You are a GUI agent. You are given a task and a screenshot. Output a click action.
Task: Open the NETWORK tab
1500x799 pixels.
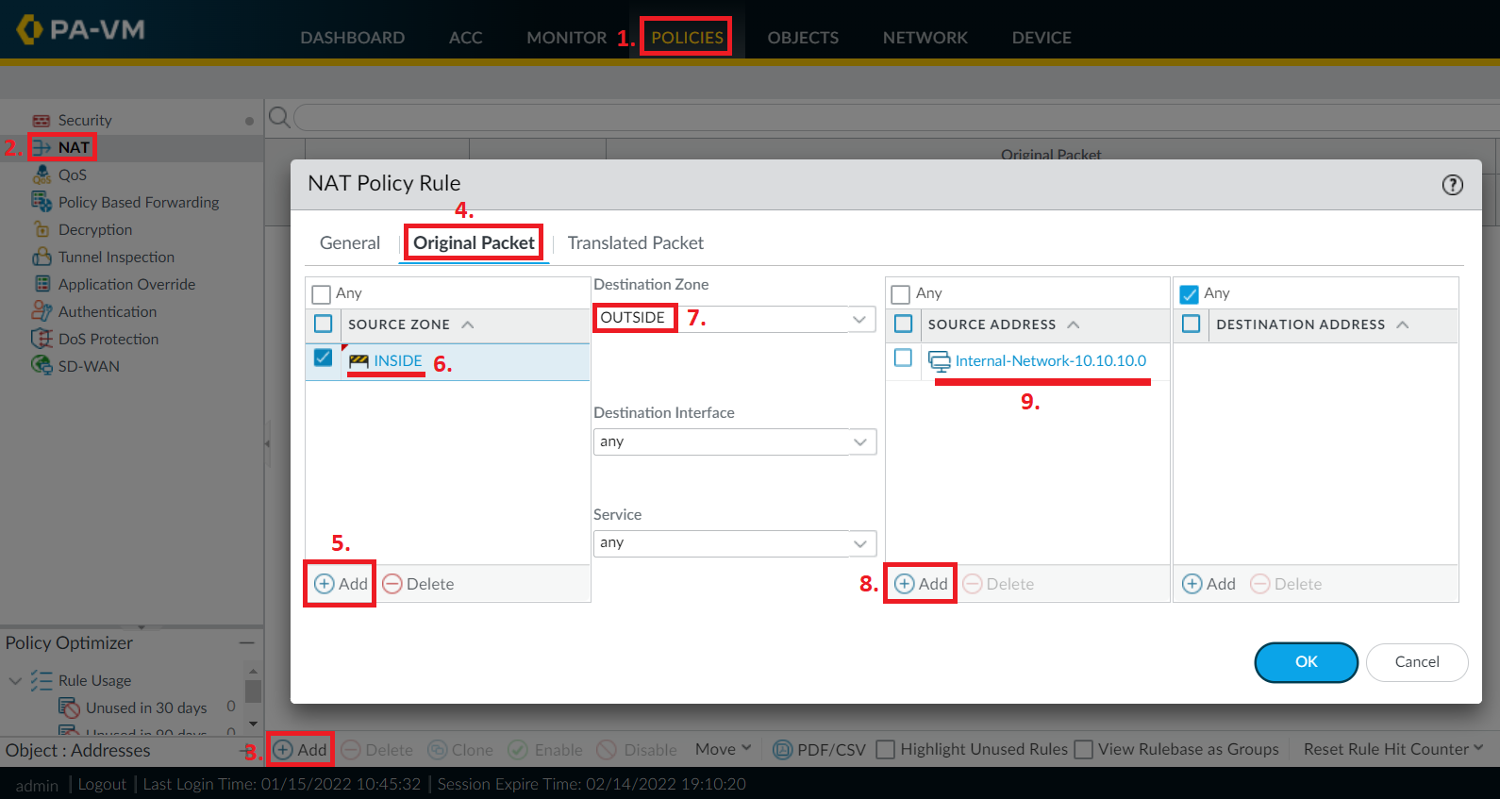925,38
